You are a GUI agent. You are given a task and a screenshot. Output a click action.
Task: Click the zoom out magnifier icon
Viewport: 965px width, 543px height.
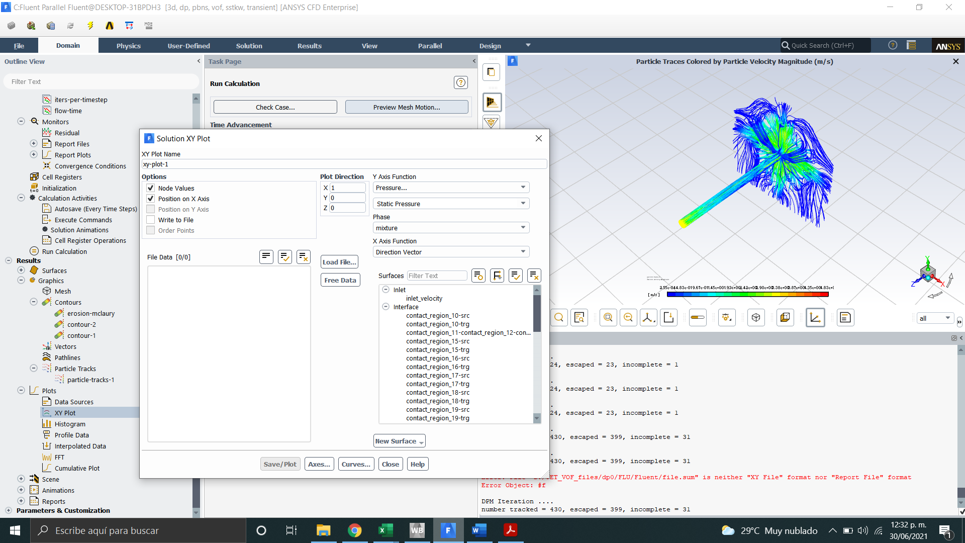click(628, 318)
